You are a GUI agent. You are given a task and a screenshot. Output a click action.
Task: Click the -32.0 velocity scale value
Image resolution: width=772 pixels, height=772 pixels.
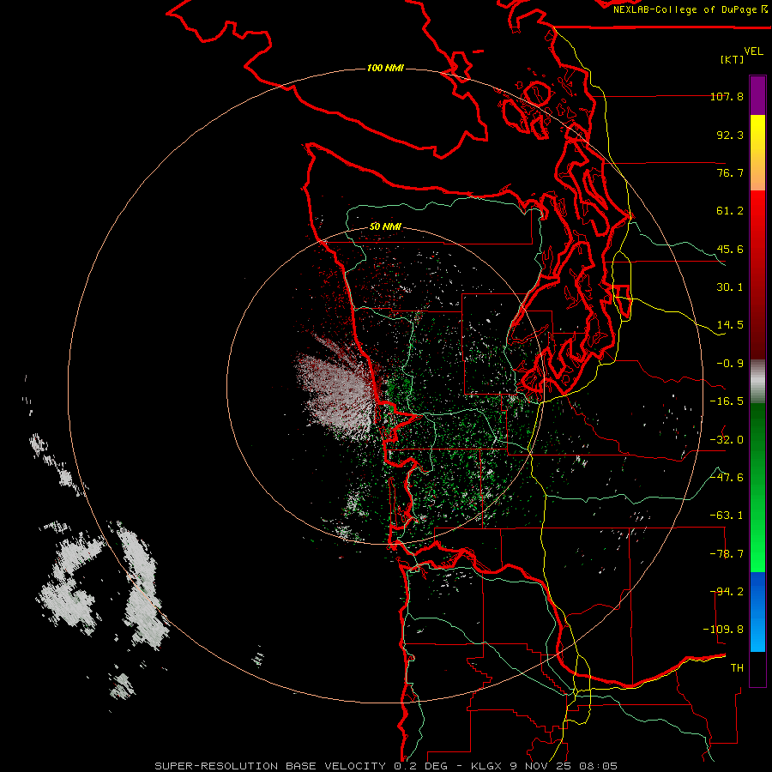click(727, 440)
